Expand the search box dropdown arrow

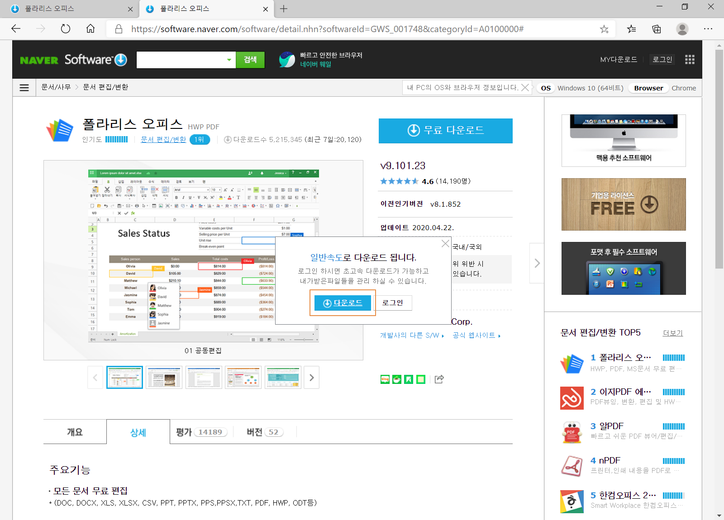(229, 60)
